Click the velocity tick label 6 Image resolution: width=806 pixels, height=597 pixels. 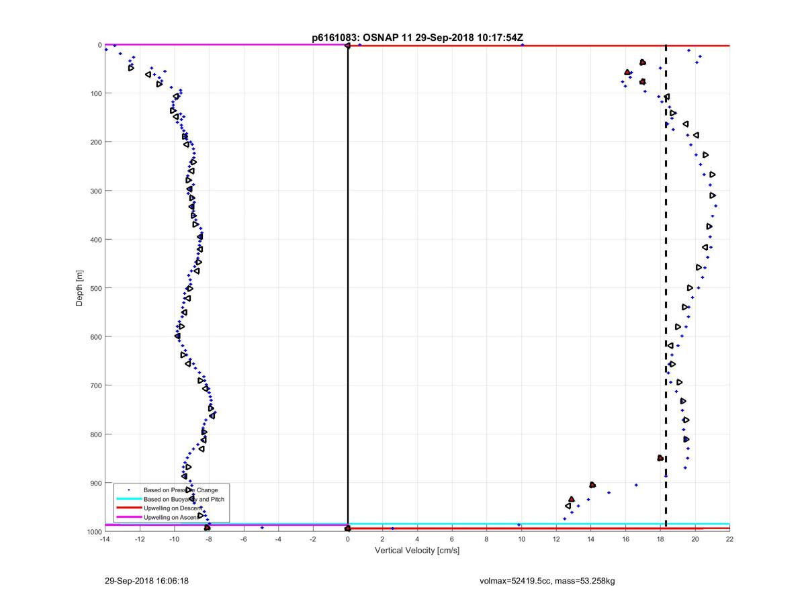pos(452,539)
